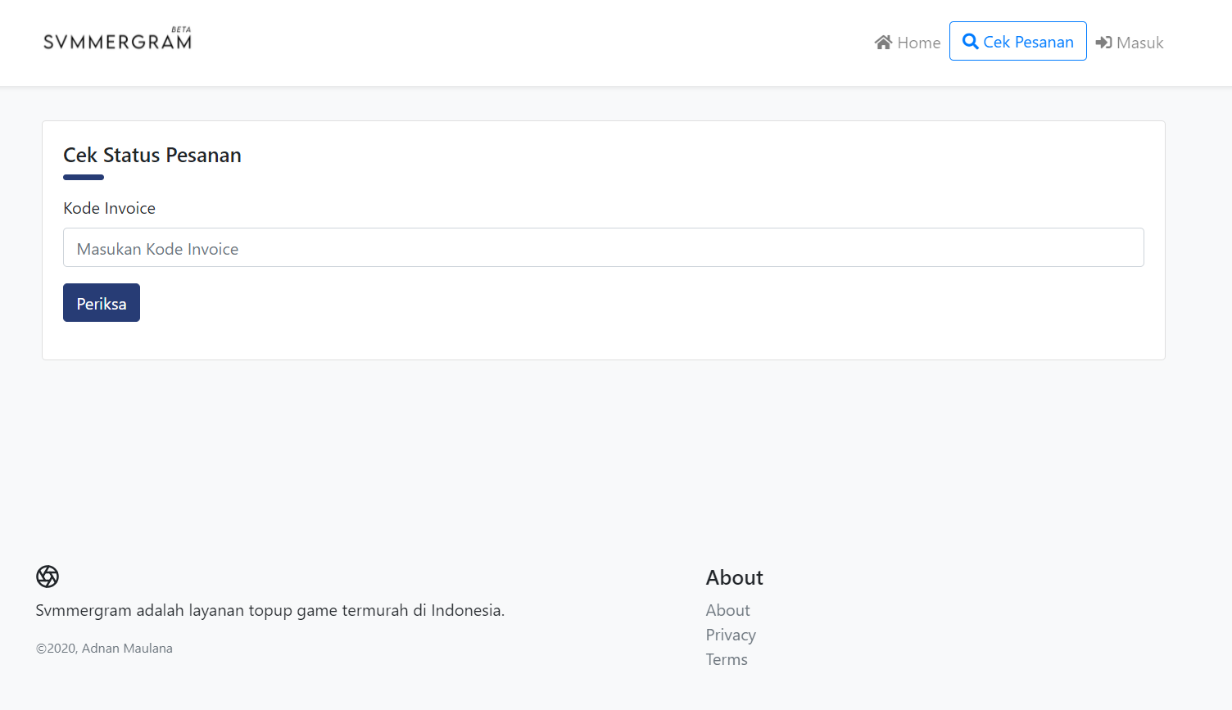
Task: Click the shutter icon above the tagline text
Action: point(47,577)
